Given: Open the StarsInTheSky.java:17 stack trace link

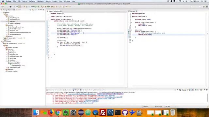Looking at the screenshot, I should coord(86,103).
